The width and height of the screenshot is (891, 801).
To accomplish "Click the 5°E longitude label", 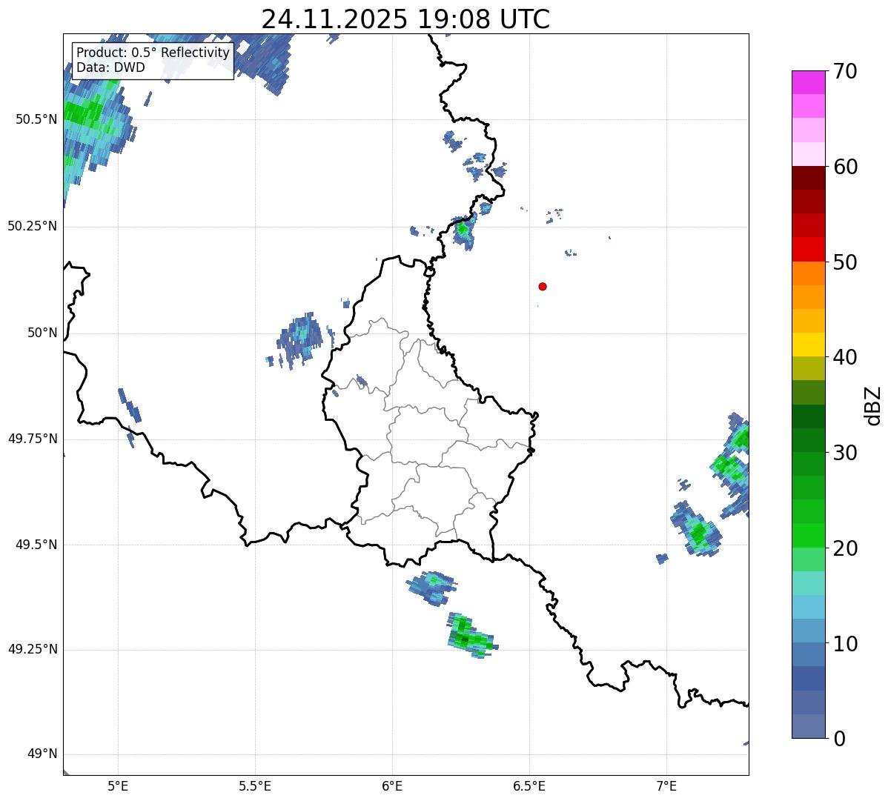I will tap(118, 785).
